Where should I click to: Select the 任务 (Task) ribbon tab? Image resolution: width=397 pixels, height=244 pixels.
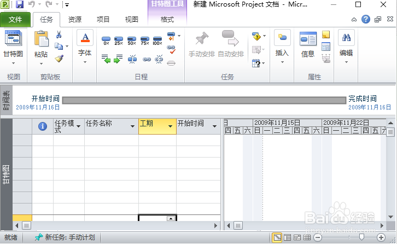click(46, 20)
